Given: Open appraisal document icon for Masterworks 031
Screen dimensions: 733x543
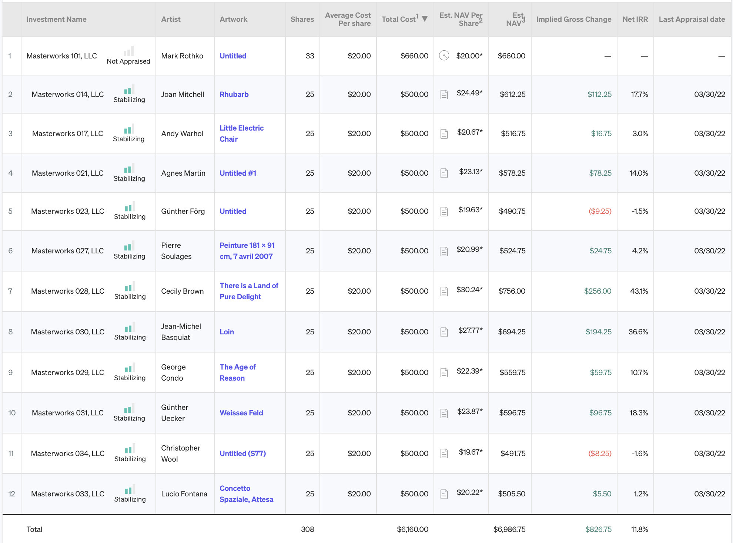Looking at the screenshot, I should pos(444,413).
